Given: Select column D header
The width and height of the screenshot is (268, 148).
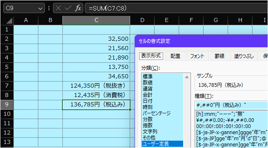Looking at the screenshot, I should [x=142, y=20].
